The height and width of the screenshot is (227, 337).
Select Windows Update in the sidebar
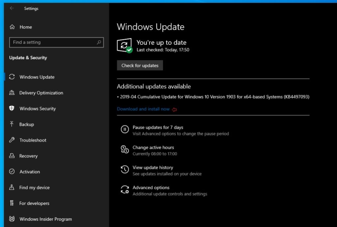pyautogui.click(x=37, y=77)
